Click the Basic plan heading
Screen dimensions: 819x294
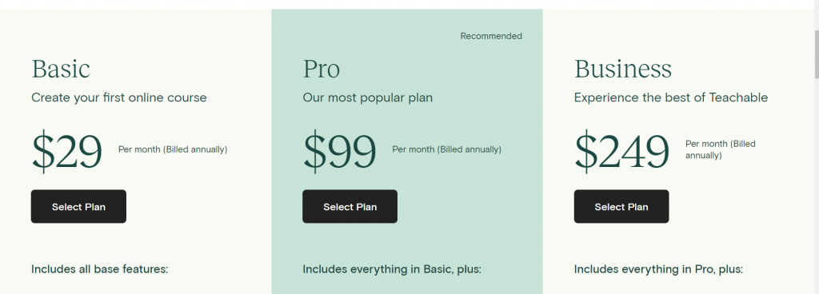tap(61, 69)
